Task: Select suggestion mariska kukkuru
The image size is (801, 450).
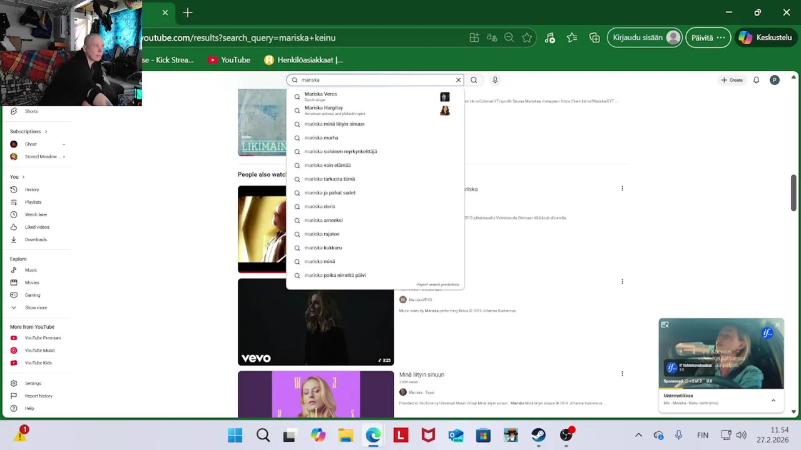Action: click(x=375, y=247)
